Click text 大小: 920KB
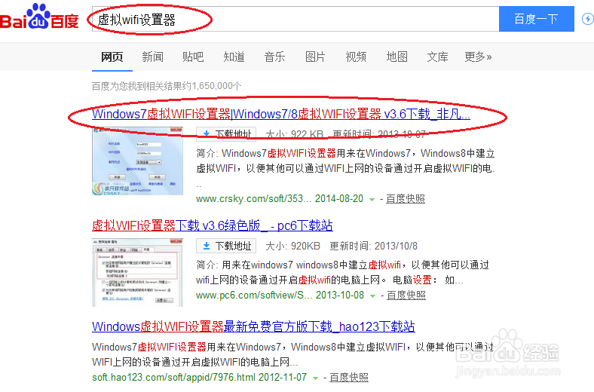The image size is (594, 392). coord(292,247)
